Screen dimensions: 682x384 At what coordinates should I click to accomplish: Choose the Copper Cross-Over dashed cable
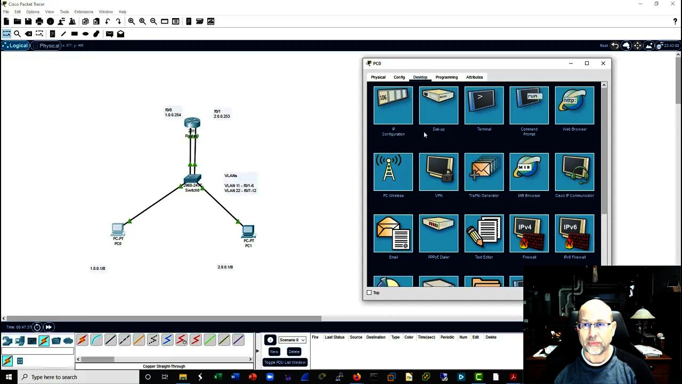point(125,340)
